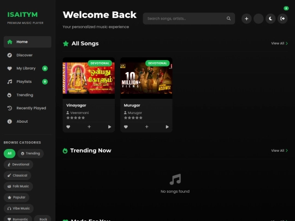This screenshot has height=221, width=295.
Task: Open the Home page in sidebar
Action: tap(27, 41)
